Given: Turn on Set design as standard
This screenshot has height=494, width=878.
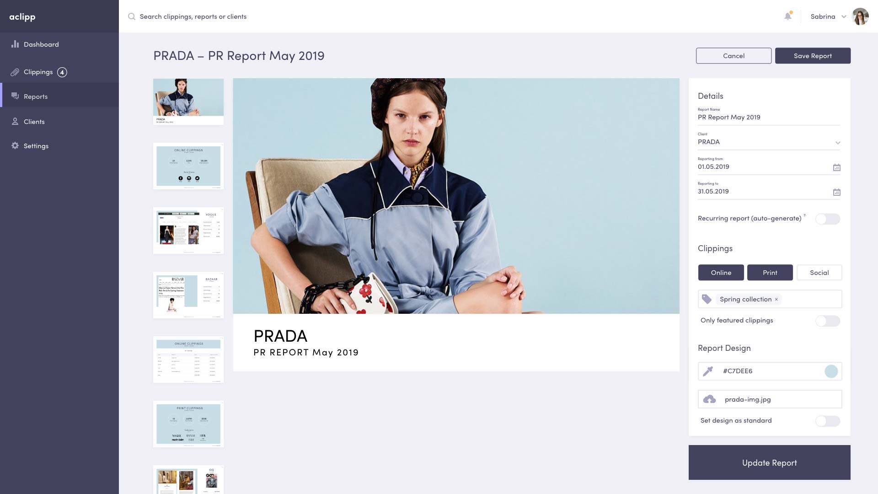Looking at the screenshot, I should (828, 421).
